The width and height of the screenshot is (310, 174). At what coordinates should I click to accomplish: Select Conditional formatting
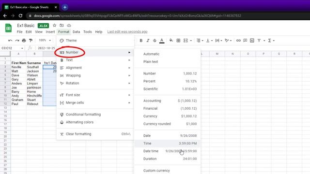point(95,115)
